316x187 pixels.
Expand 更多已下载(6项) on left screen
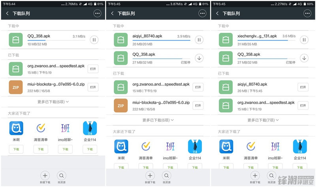point(53,102)
